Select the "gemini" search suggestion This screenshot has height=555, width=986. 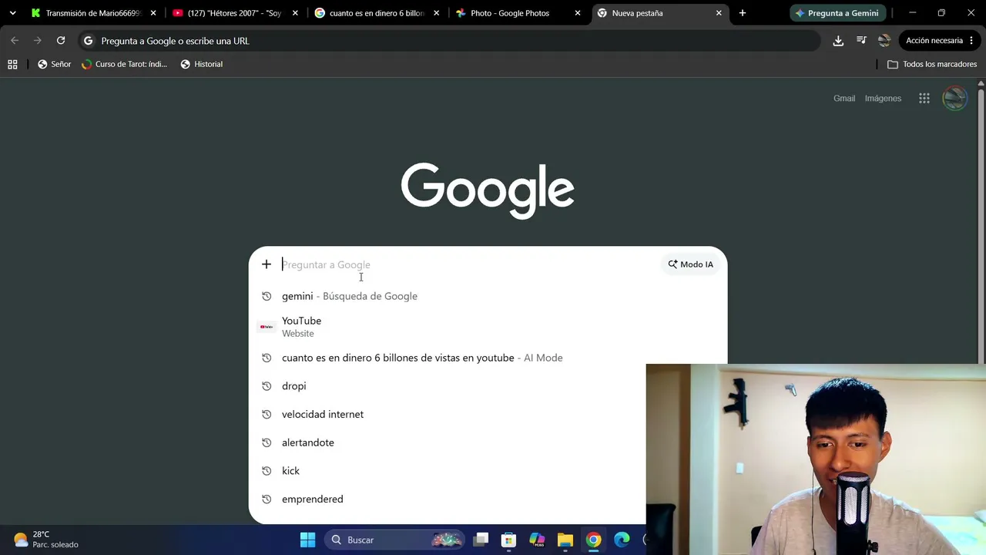coord(488,296)
